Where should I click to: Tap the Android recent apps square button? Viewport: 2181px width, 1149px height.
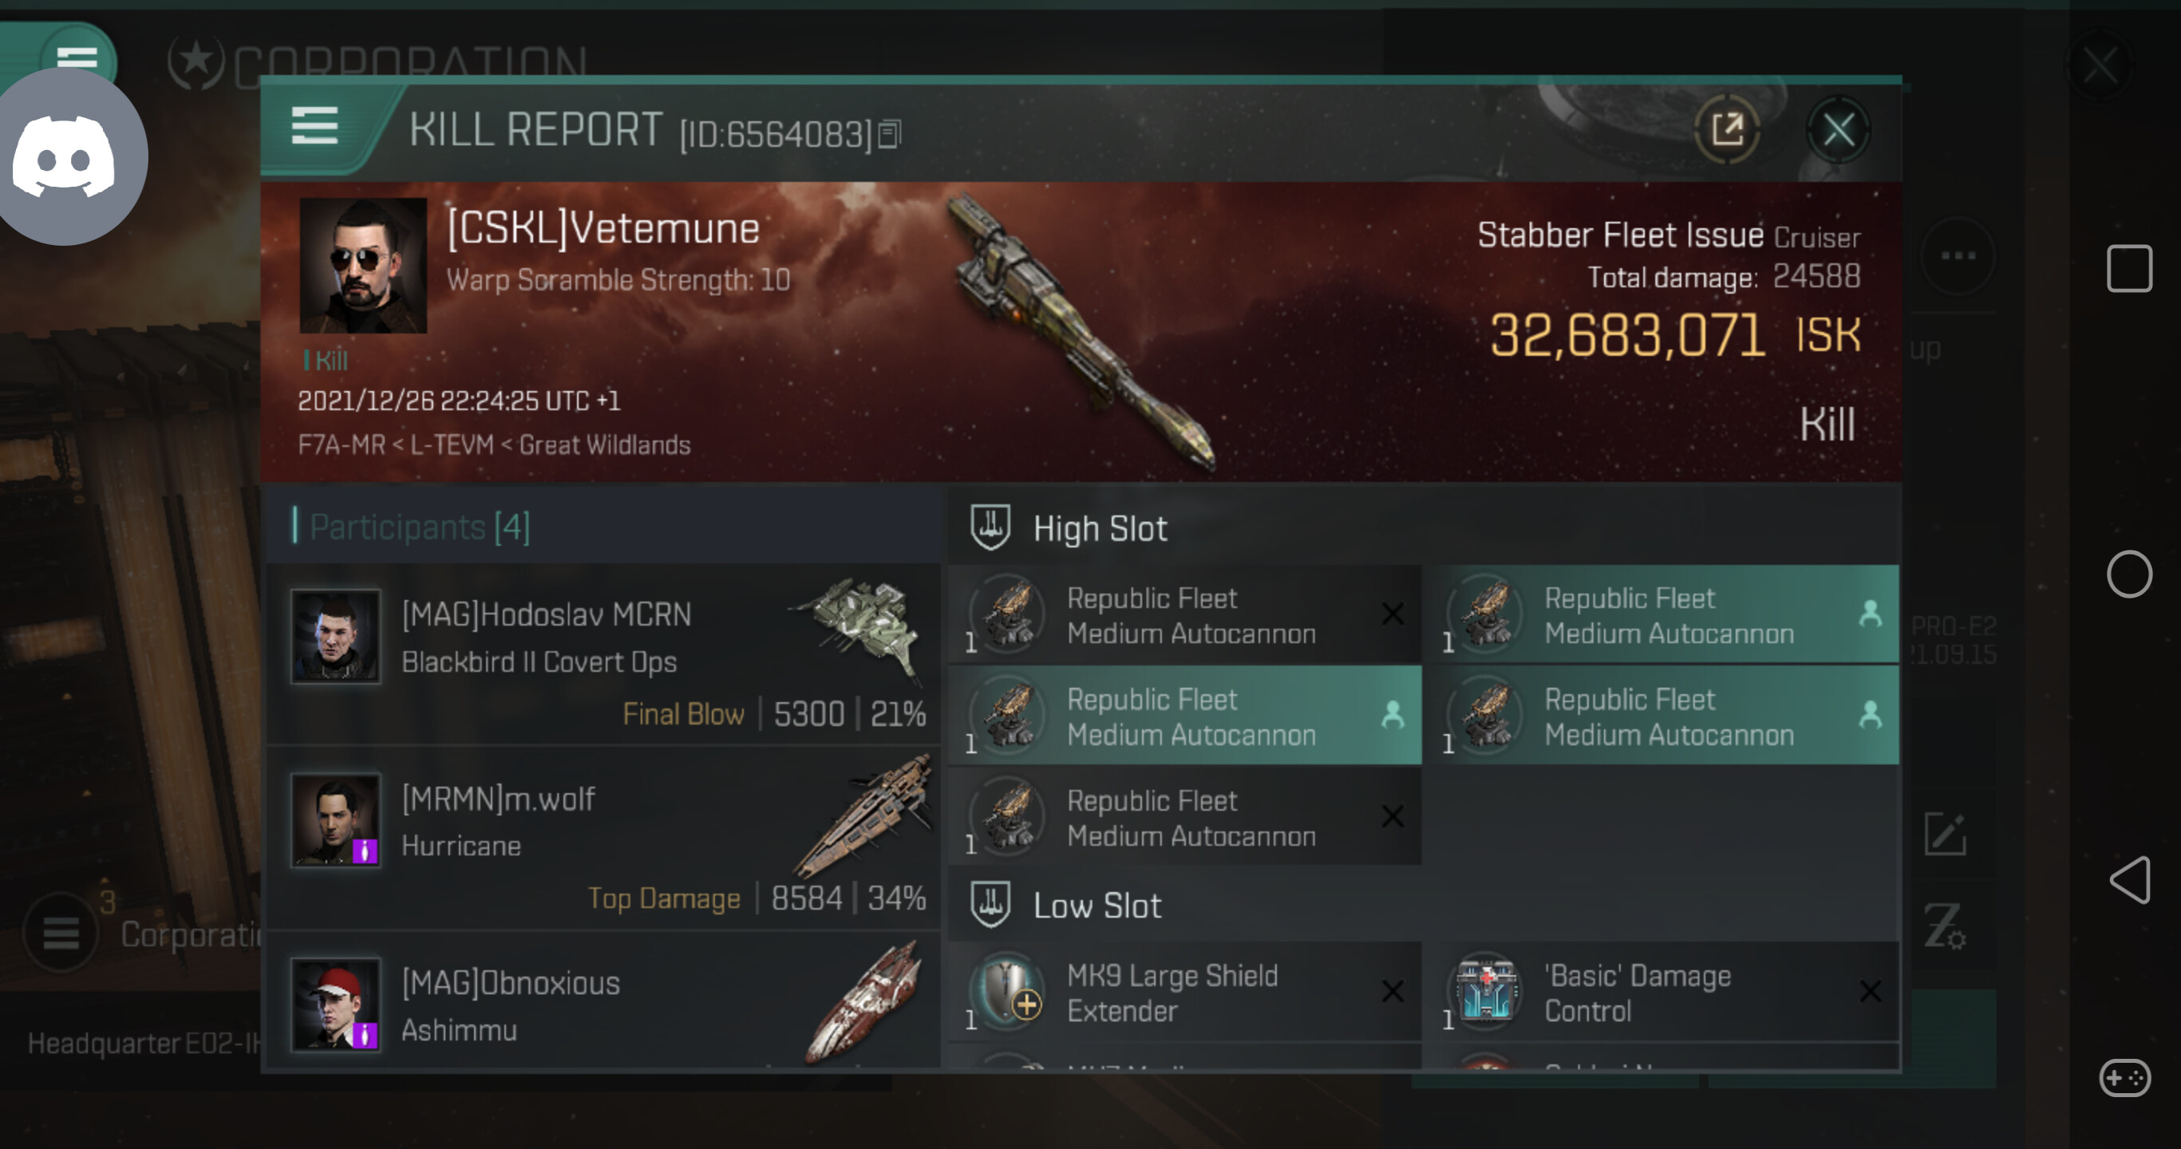pos(2129,268)
